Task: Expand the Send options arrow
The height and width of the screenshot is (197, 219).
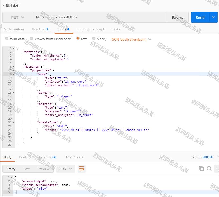Action: (x=213, y=17)
